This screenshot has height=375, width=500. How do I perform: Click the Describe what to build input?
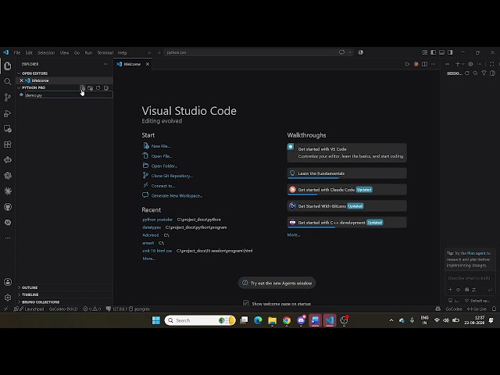point(469,278)
